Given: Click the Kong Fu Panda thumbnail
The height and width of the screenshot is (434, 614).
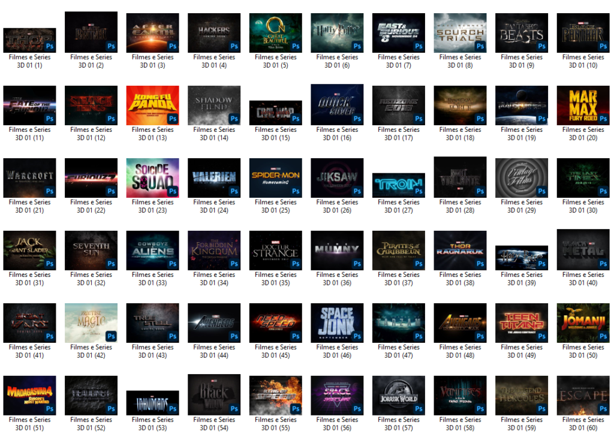Looking at the screenshot, I should (x=152, y=106).
